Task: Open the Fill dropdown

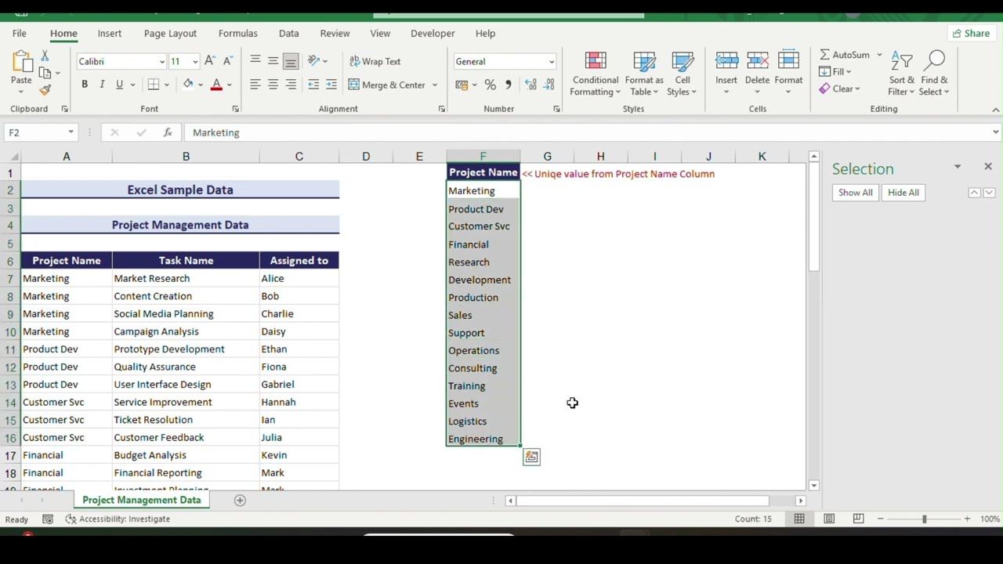Action: click(x=835, y=71)
